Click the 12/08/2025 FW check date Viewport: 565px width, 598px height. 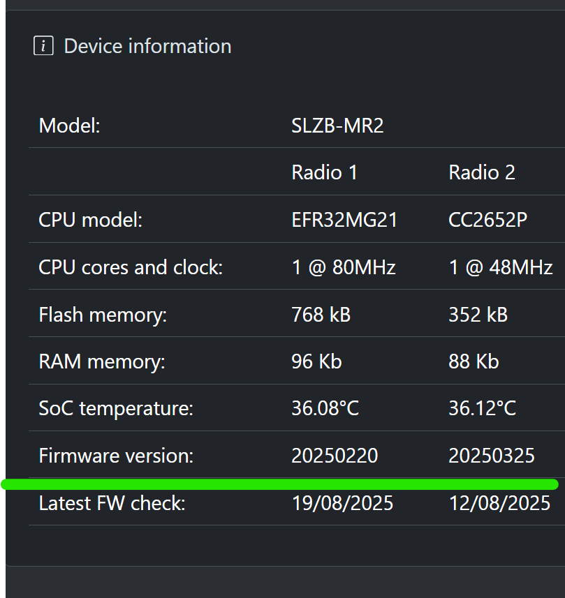[x=500, y=503]
